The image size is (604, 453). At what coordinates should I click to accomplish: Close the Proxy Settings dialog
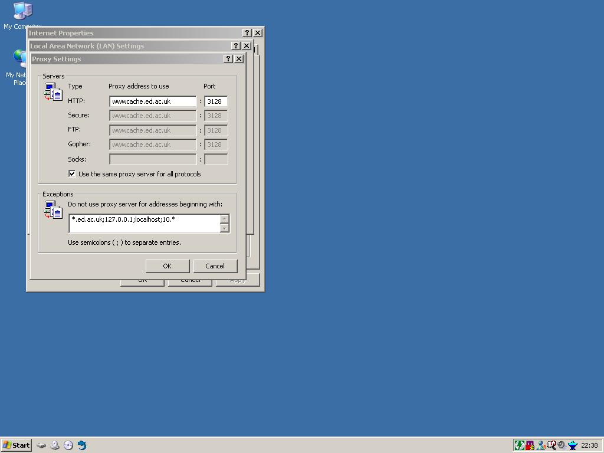pos(239,58)
